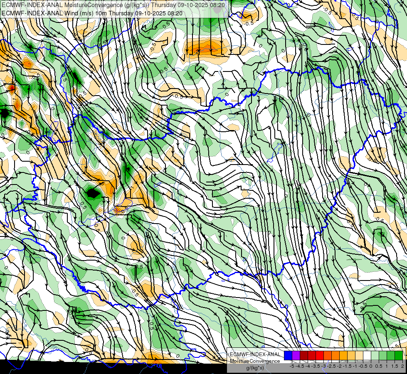Select the medium green swatch between 0.5 and 1
407x374 pixels.
coord(383,356)
